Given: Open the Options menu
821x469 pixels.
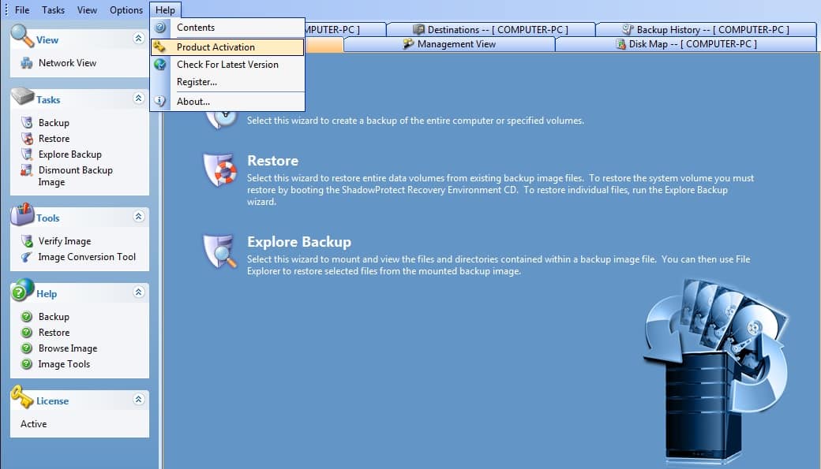Looking at the screenshot, I should (126, 10).
